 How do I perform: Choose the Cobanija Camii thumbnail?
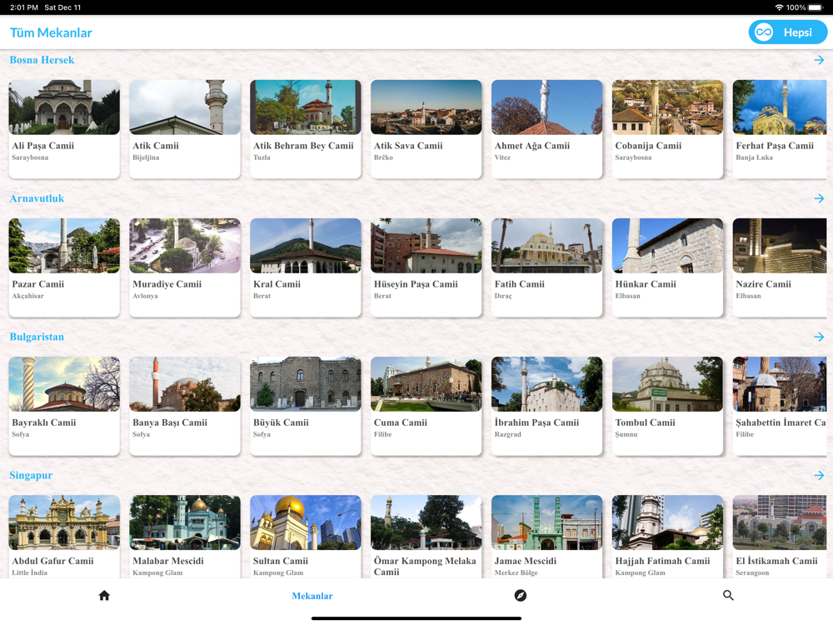(667, 107)
